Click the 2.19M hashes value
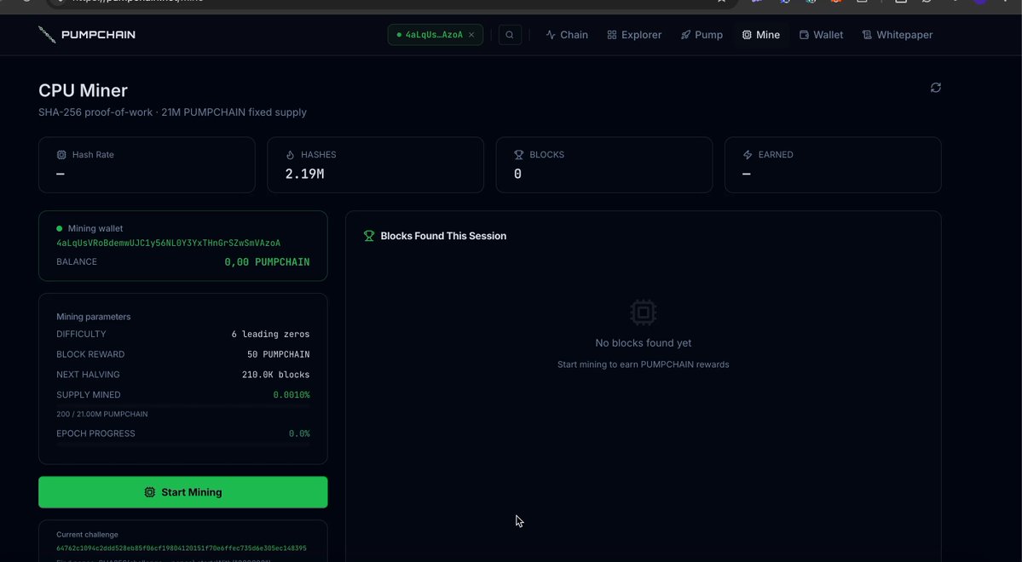 click(x=304, y=174)
